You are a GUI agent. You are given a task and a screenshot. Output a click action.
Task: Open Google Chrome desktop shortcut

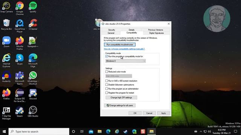pyautogui.click(x=20, y=8)
